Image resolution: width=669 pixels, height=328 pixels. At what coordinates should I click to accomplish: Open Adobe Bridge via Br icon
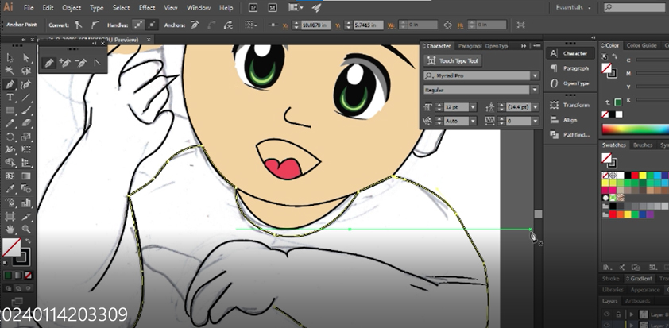pos(253,8)
